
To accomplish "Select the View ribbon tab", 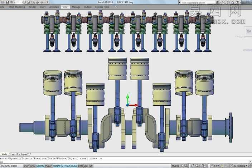I will [x=65, y=7].
